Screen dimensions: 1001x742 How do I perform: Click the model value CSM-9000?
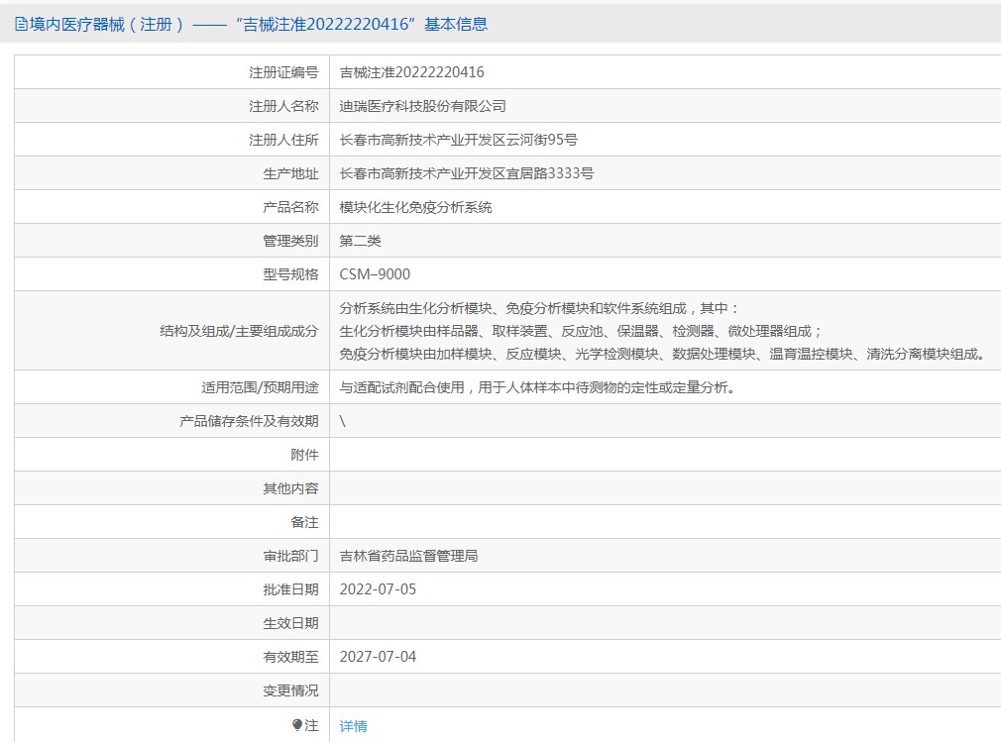[x=375, y=274]
